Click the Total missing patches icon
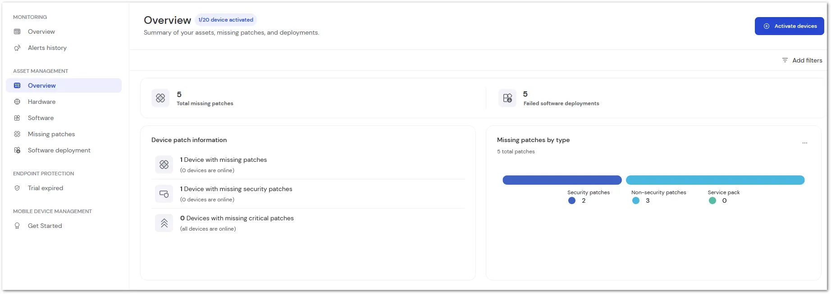 tap(160, 98)
